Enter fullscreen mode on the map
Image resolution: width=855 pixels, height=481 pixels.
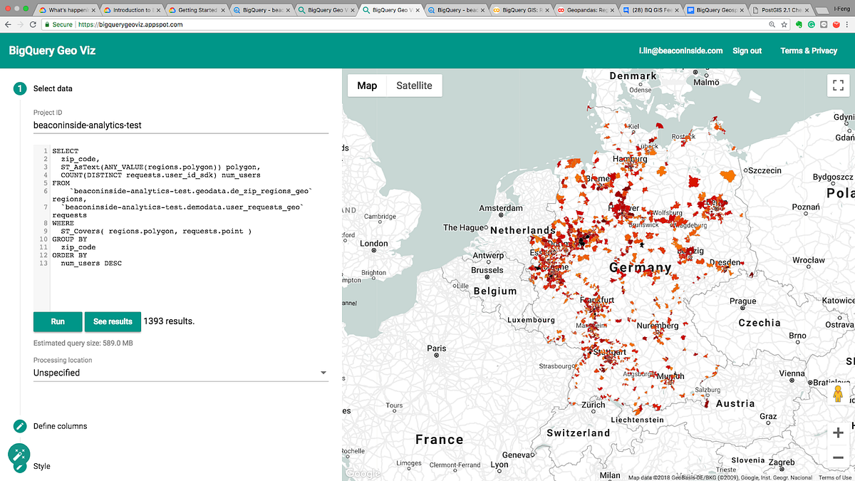[837, 85]
